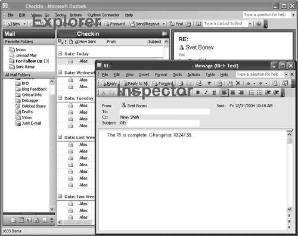This screenshot has height=236, width=298.
Task: Open the Actions menu in Inspector window
Action: tap(194, 74)
